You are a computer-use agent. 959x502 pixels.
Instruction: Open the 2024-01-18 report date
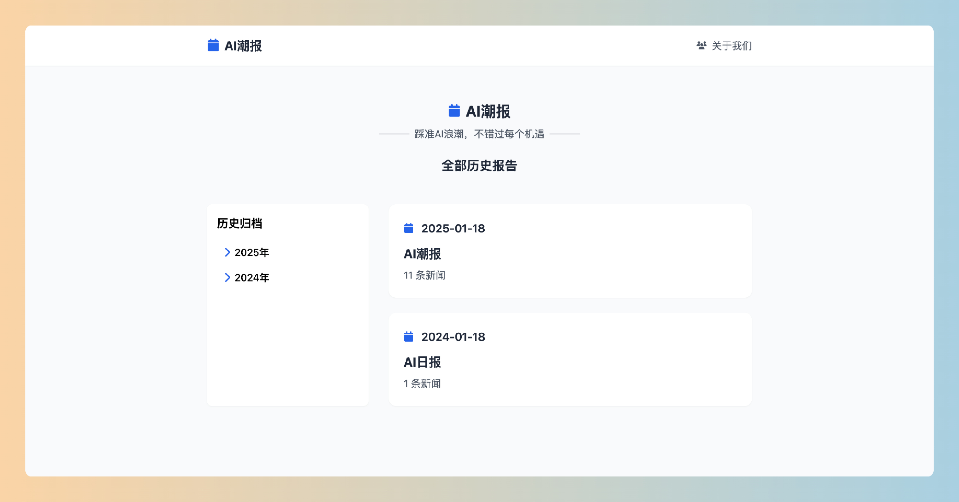point(453,337)
